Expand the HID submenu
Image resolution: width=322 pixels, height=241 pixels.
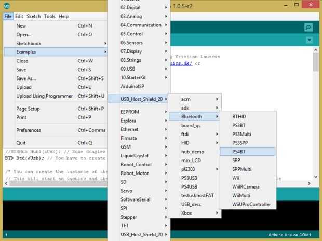[x=195, y=143]
